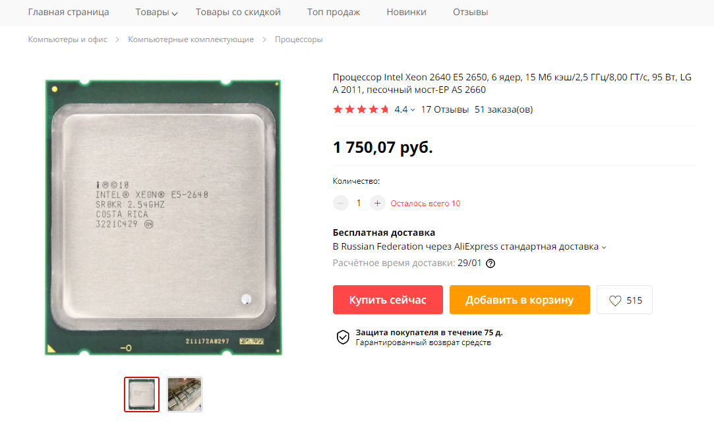Viewport: 714px width, 436px height.
Task: Select the first CPU thumbnail image
Action: pyautogui.click(x=142, y=394)
